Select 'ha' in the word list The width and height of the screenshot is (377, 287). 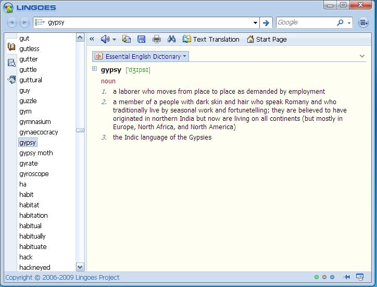tap(23, 184)
